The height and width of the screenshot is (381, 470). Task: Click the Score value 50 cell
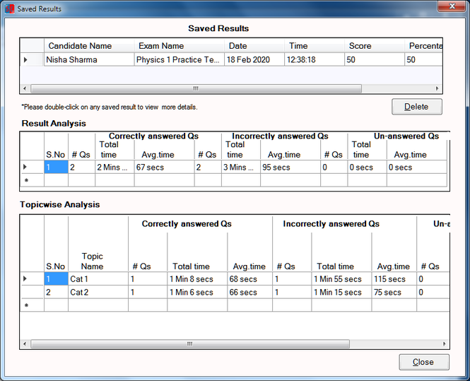(x=375, y=59)
